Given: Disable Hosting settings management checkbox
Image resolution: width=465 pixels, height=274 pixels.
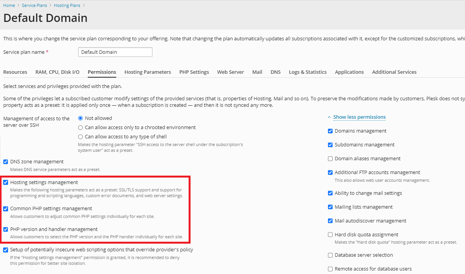Looking at the screenshot, I should pyautogui.click(x=6, y=183).
